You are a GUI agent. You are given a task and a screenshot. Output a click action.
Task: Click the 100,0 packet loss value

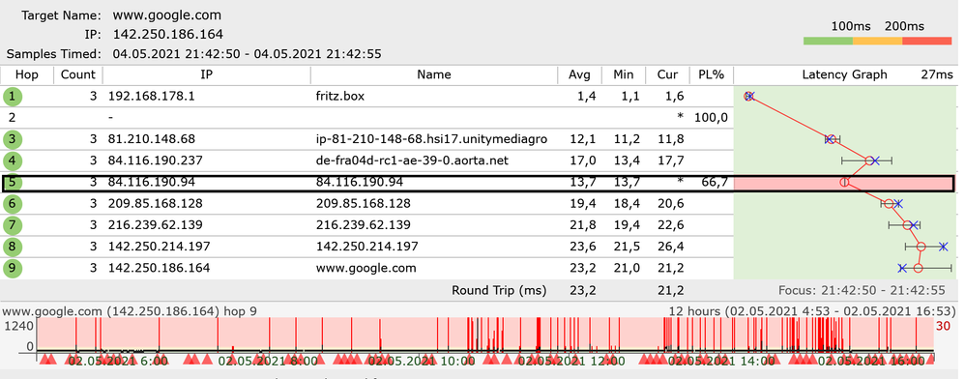click(711, 118)
